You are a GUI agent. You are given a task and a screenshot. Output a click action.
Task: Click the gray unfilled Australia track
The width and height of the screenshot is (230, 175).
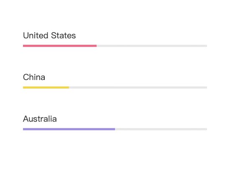click(161, 129)
